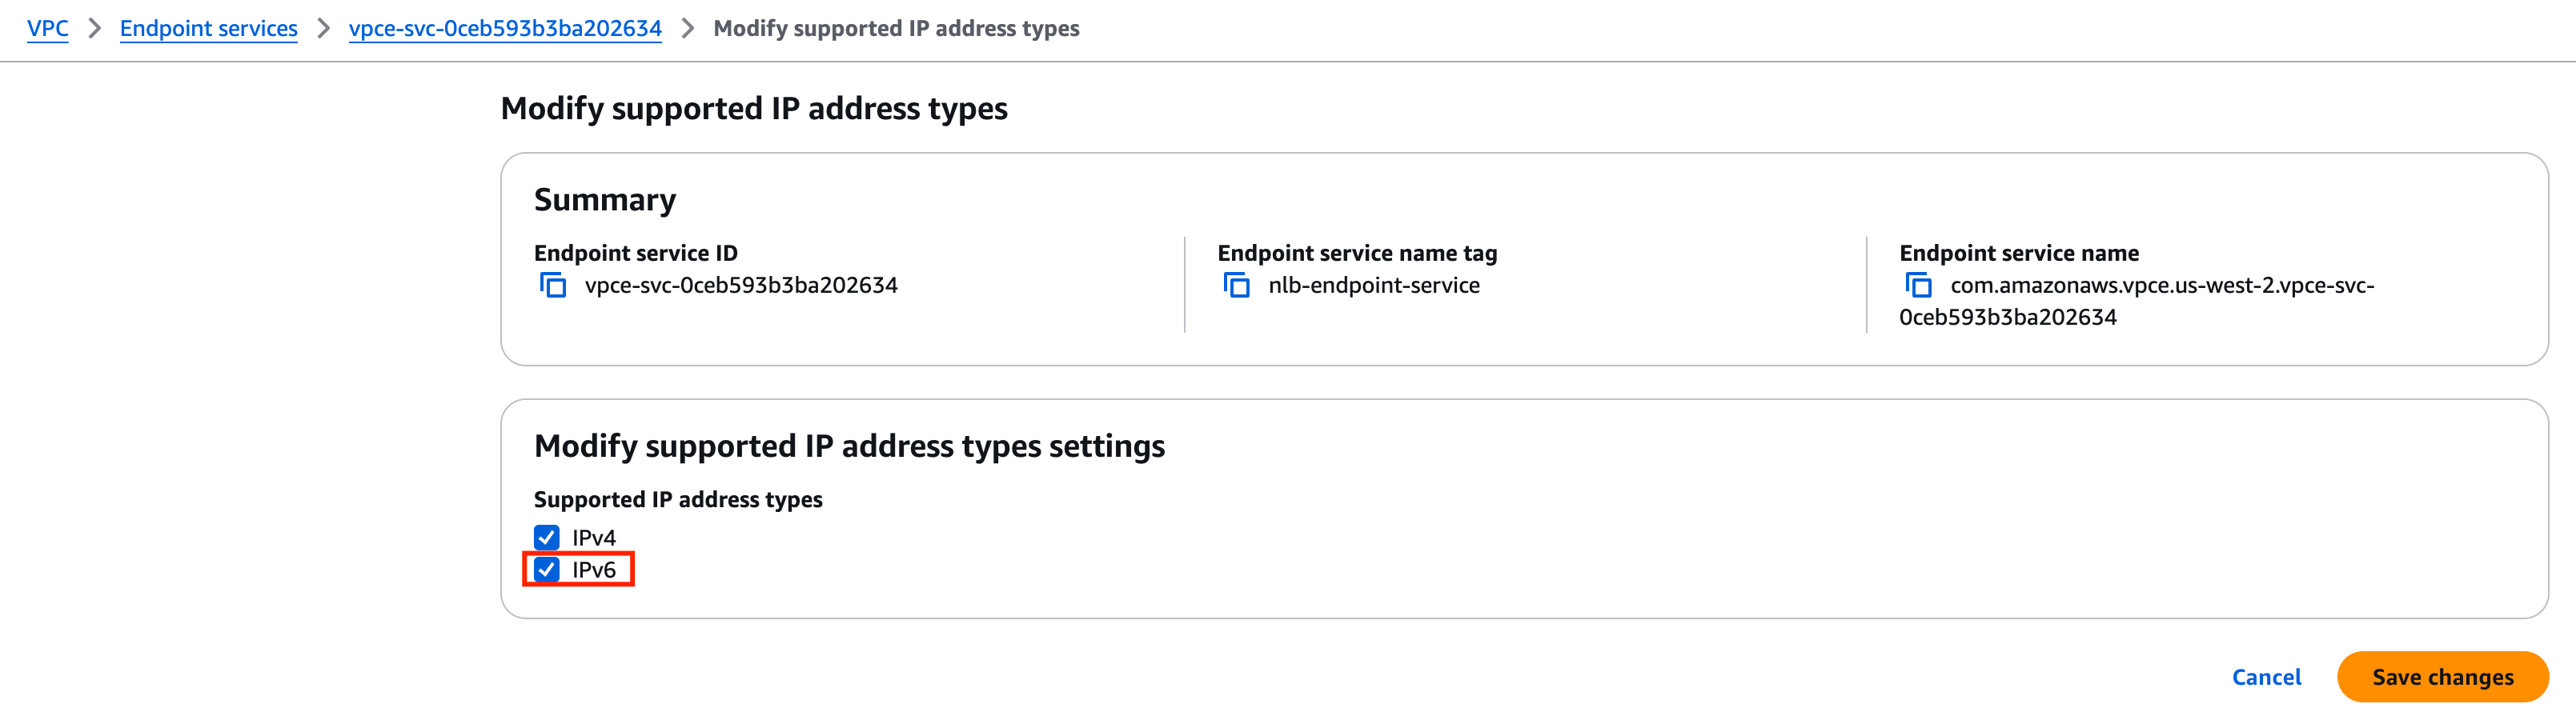2576x720 pixels.
Task: Select the com.amazonaws.vpce.us-west-2 service name text
Action: click(2137, 301)
